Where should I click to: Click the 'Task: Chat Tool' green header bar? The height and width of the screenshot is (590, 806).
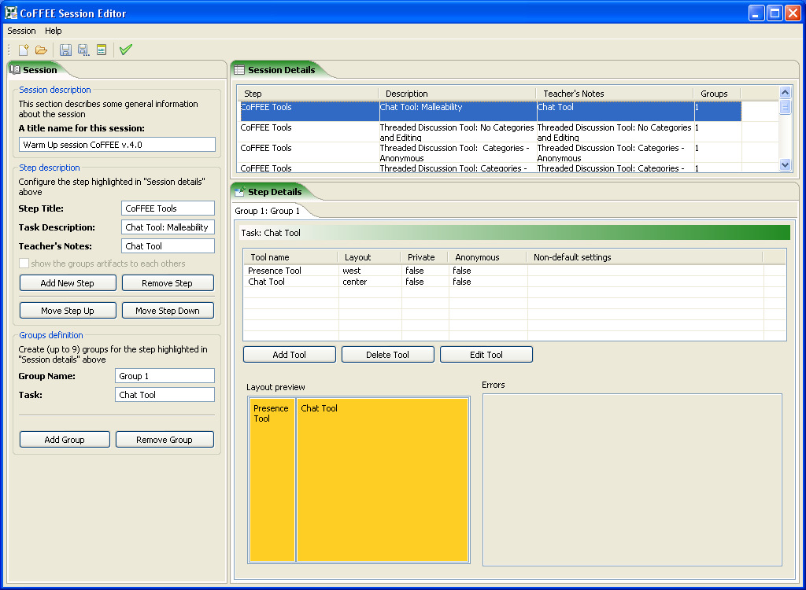[x=515, y=233]
